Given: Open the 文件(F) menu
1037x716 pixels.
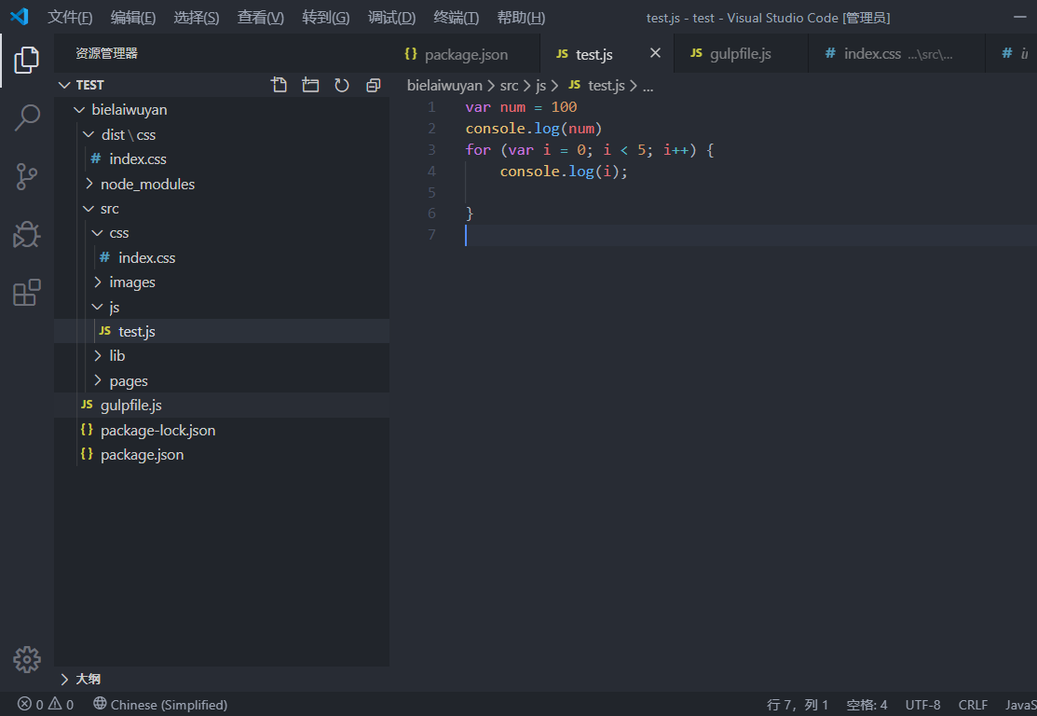Looking at the screenshot, I should (70, 17).
